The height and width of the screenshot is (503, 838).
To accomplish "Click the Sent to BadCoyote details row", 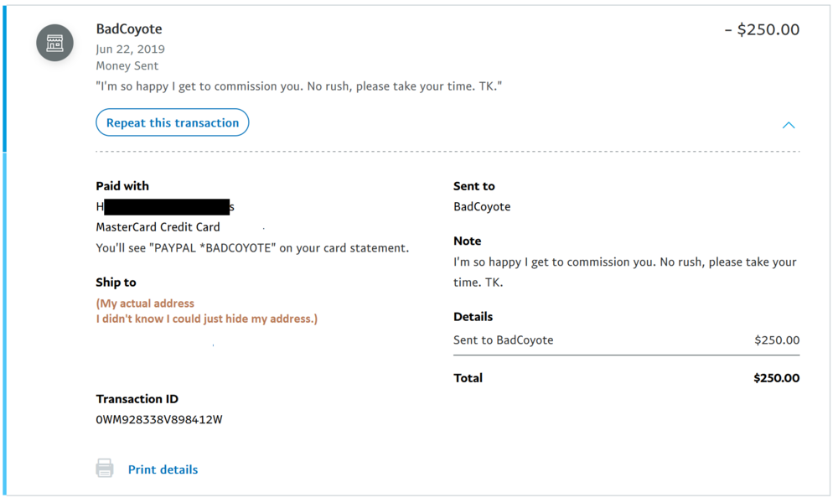I will (x=626, y=340).
